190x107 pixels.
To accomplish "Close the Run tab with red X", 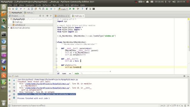I will pos(9,99).
